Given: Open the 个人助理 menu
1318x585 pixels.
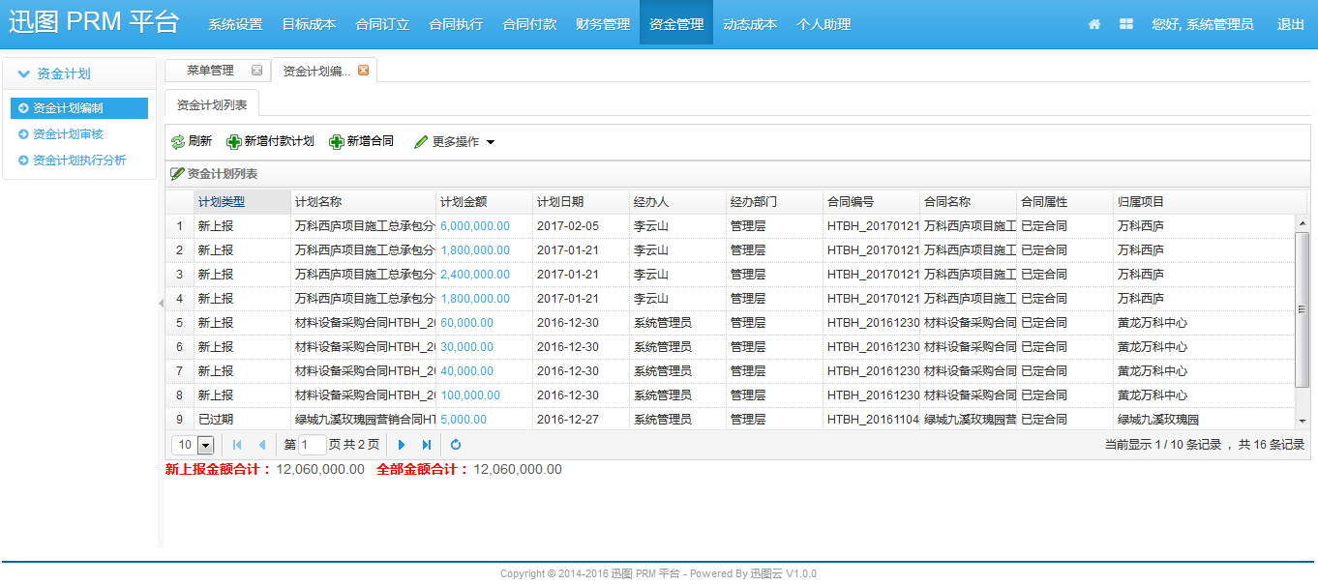Looking at the screenshot, I should tap(824, 24).
